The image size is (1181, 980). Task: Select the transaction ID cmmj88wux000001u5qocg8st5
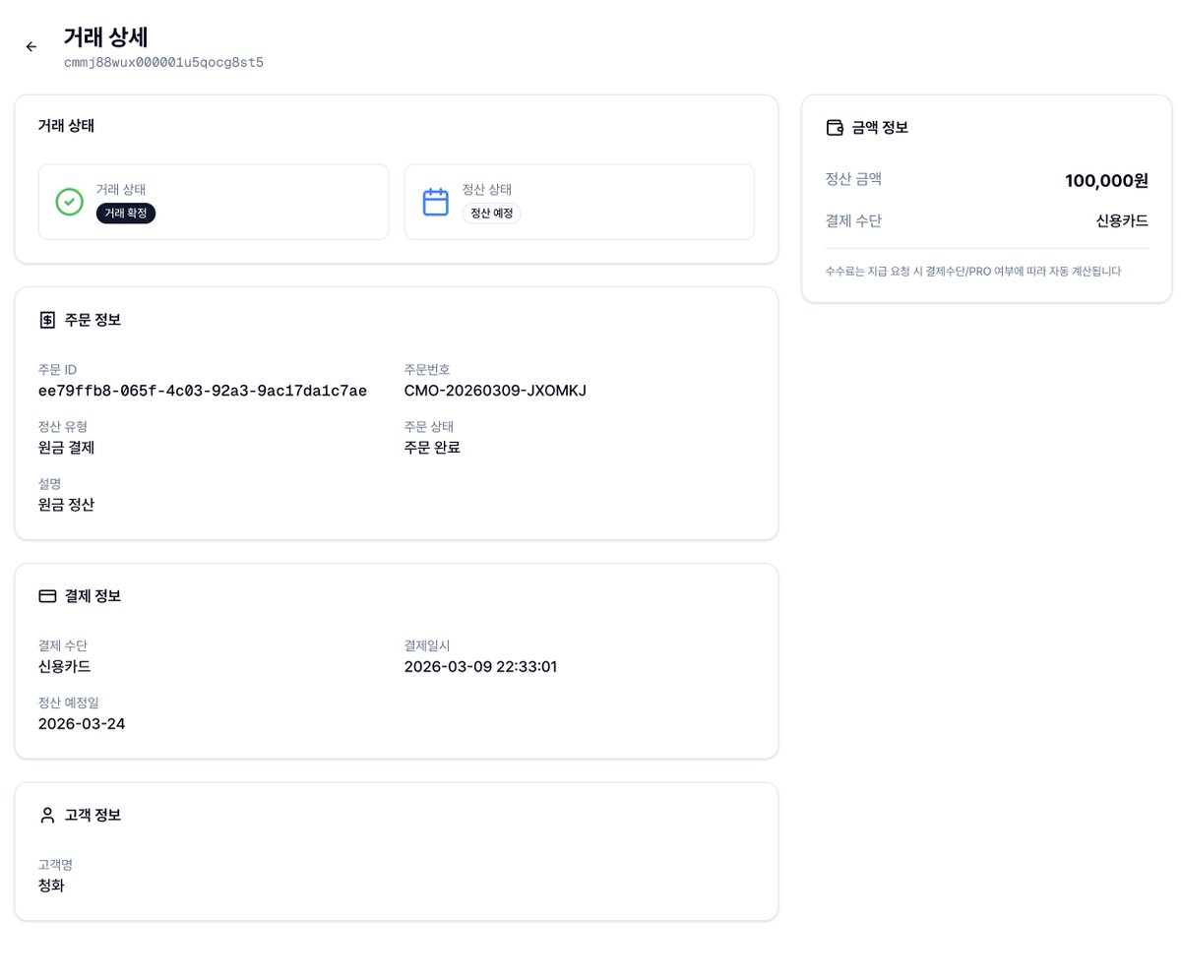(163, 62)
